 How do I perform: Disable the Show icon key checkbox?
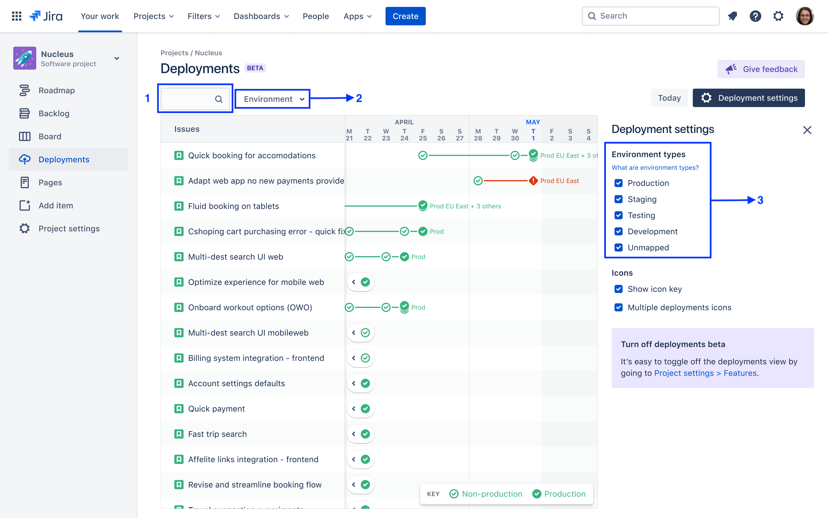pyautogui.click(x=619, y=289)
